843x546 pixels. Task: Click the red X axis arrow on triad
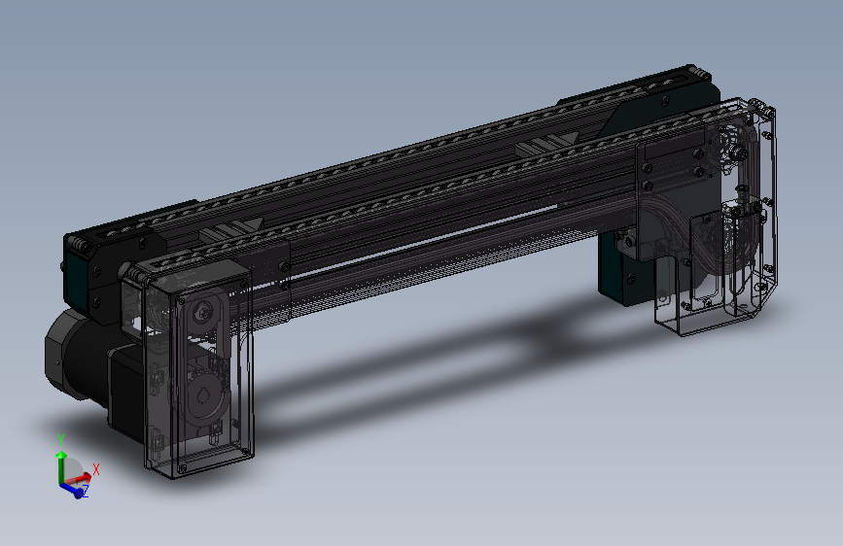click(81, 477)
